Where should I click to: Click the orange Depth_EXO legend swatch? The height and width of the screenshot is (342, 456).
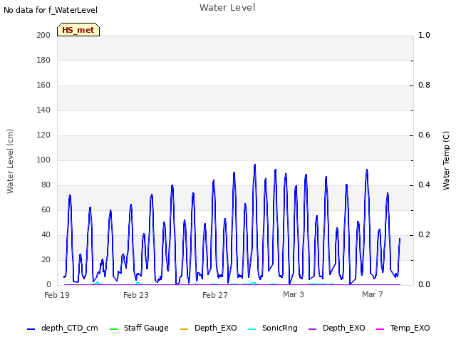click(x=184, y=329)
